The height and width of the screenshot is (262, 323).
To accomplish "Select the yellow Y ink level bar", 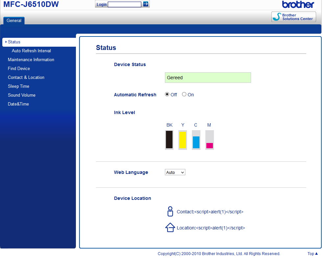I will 182,140.
